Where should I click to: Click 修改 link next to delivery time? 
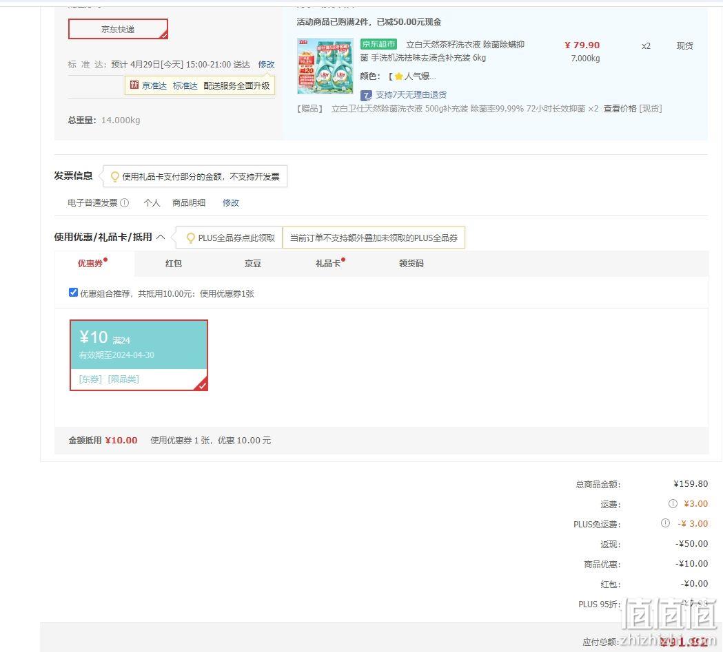coord(266,65)
